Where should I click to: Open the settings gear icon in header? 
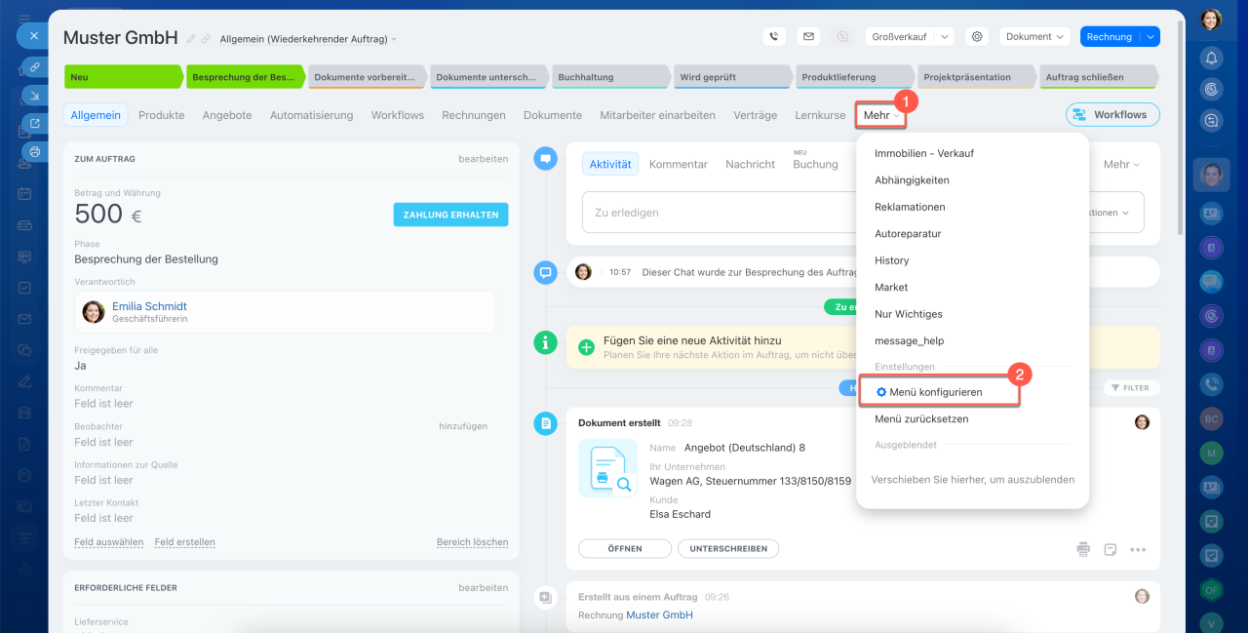[x=976, y=37]
